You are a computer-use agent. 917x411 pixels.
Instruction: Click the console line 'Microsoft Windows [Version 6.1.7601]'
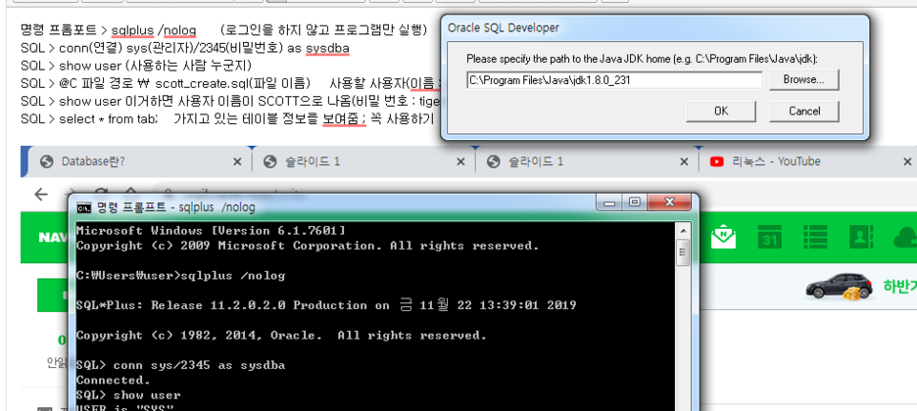point(211,231)
